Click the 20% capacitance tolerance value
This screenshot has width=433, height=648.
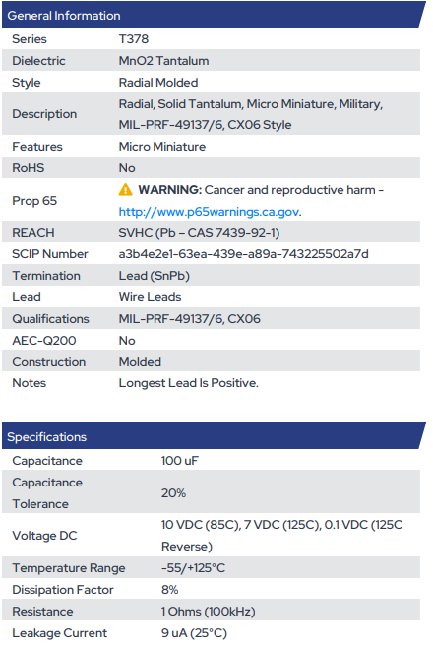tap(173, 493)
